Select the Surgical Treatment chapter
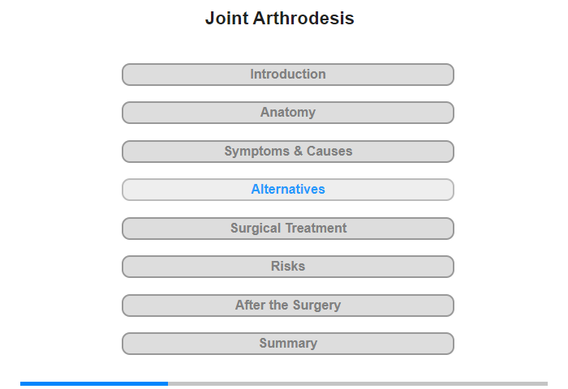The height and width of the screenshot is (389, 568). (287, 229)
